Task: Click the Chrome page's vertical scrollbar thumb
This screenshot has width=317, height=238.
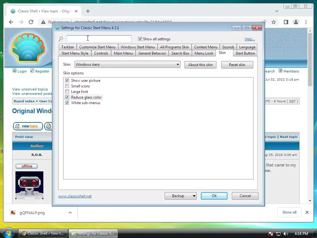Action: coord(310,60)
